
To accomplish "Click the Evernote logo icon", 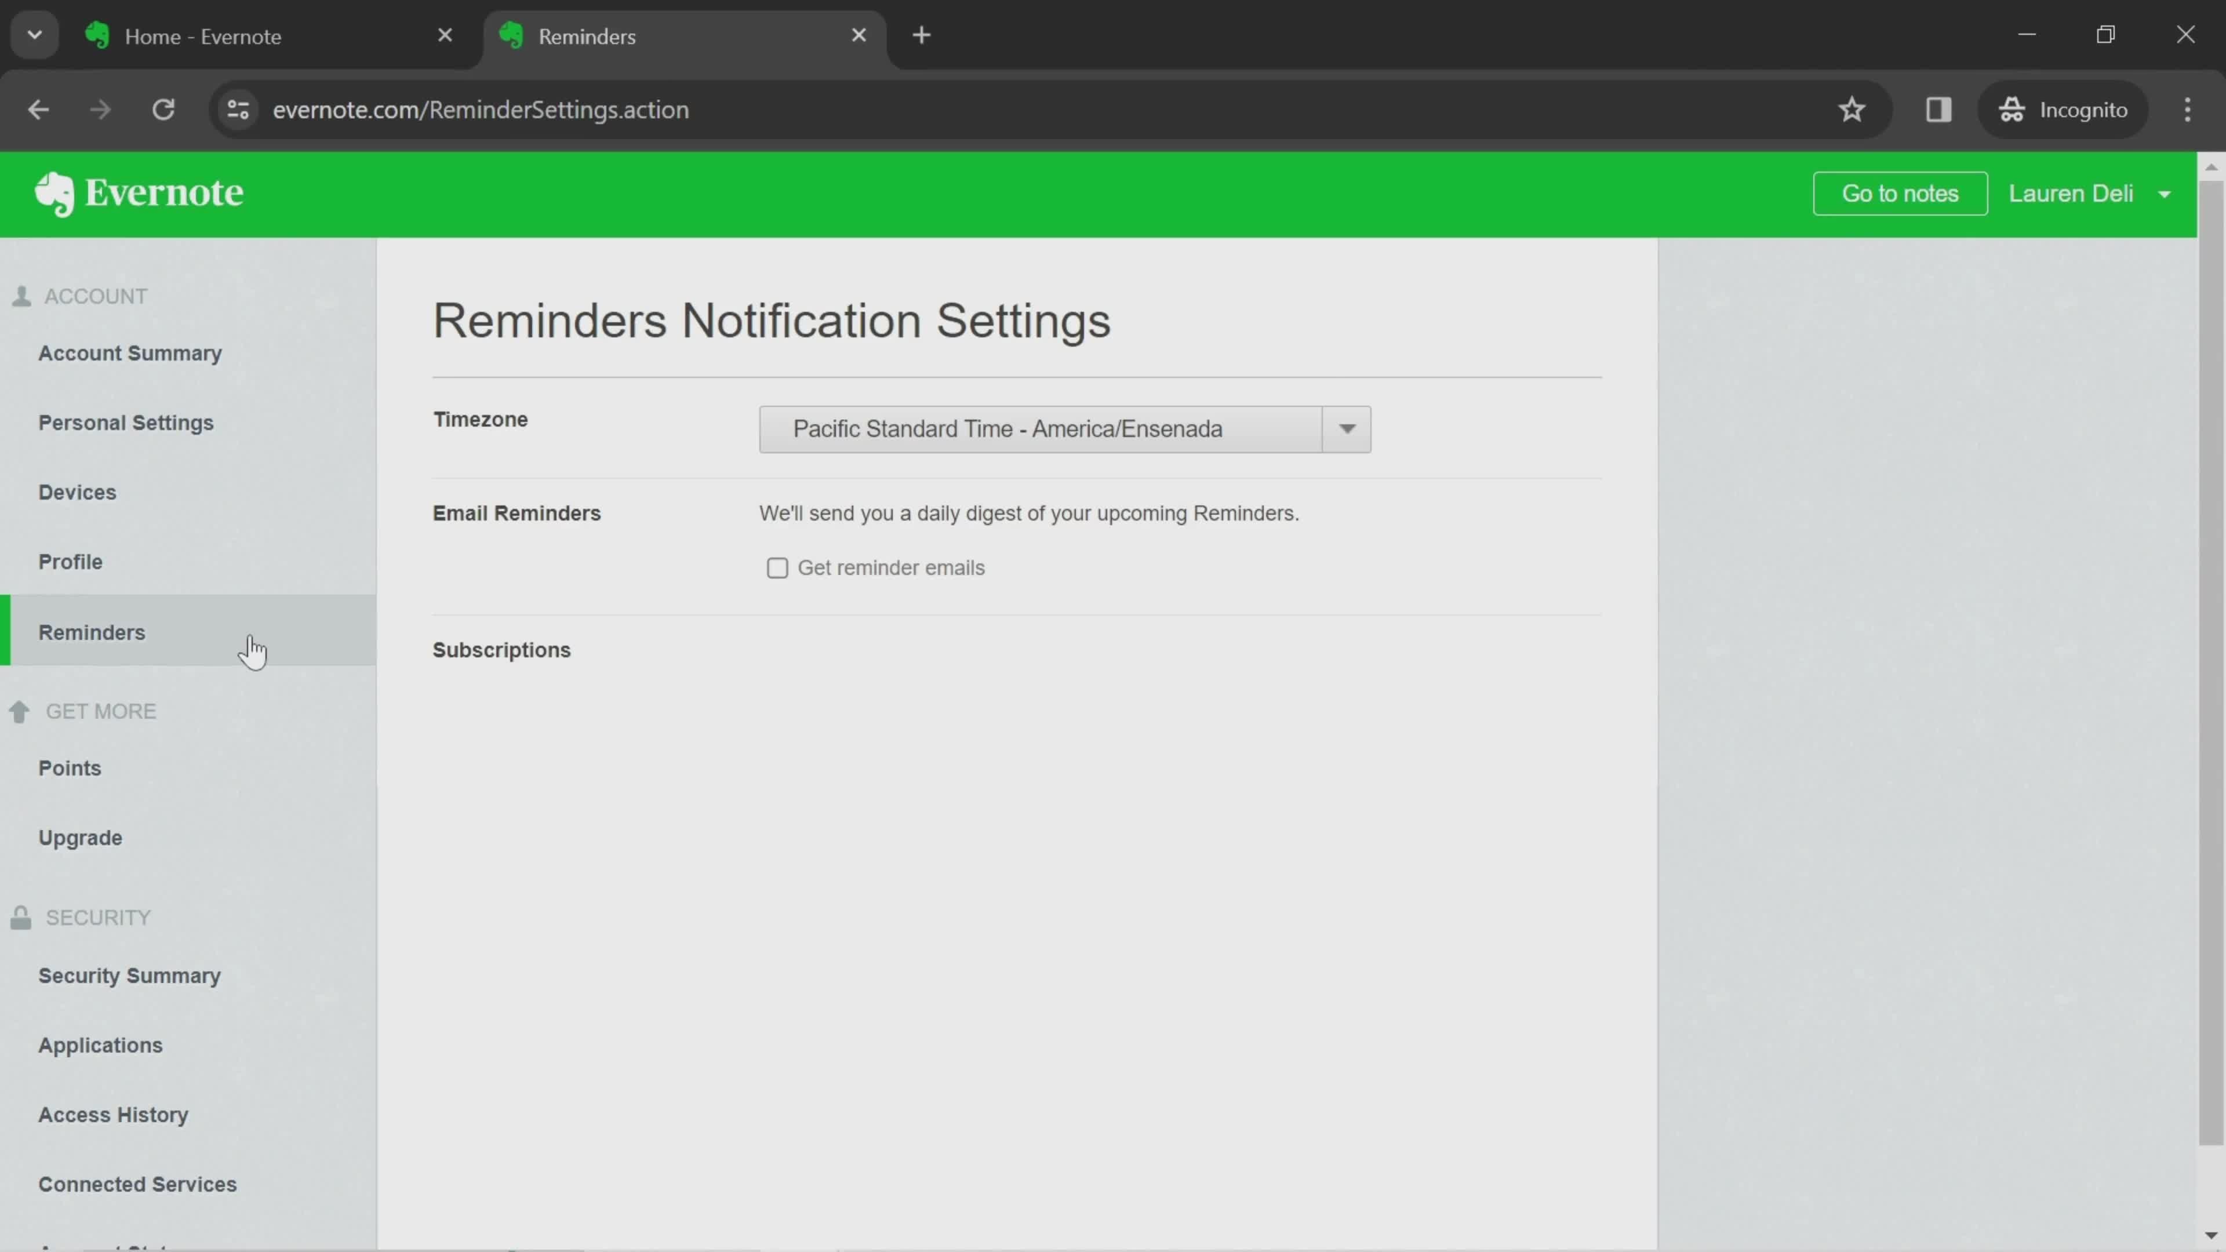I will point(53,194).
